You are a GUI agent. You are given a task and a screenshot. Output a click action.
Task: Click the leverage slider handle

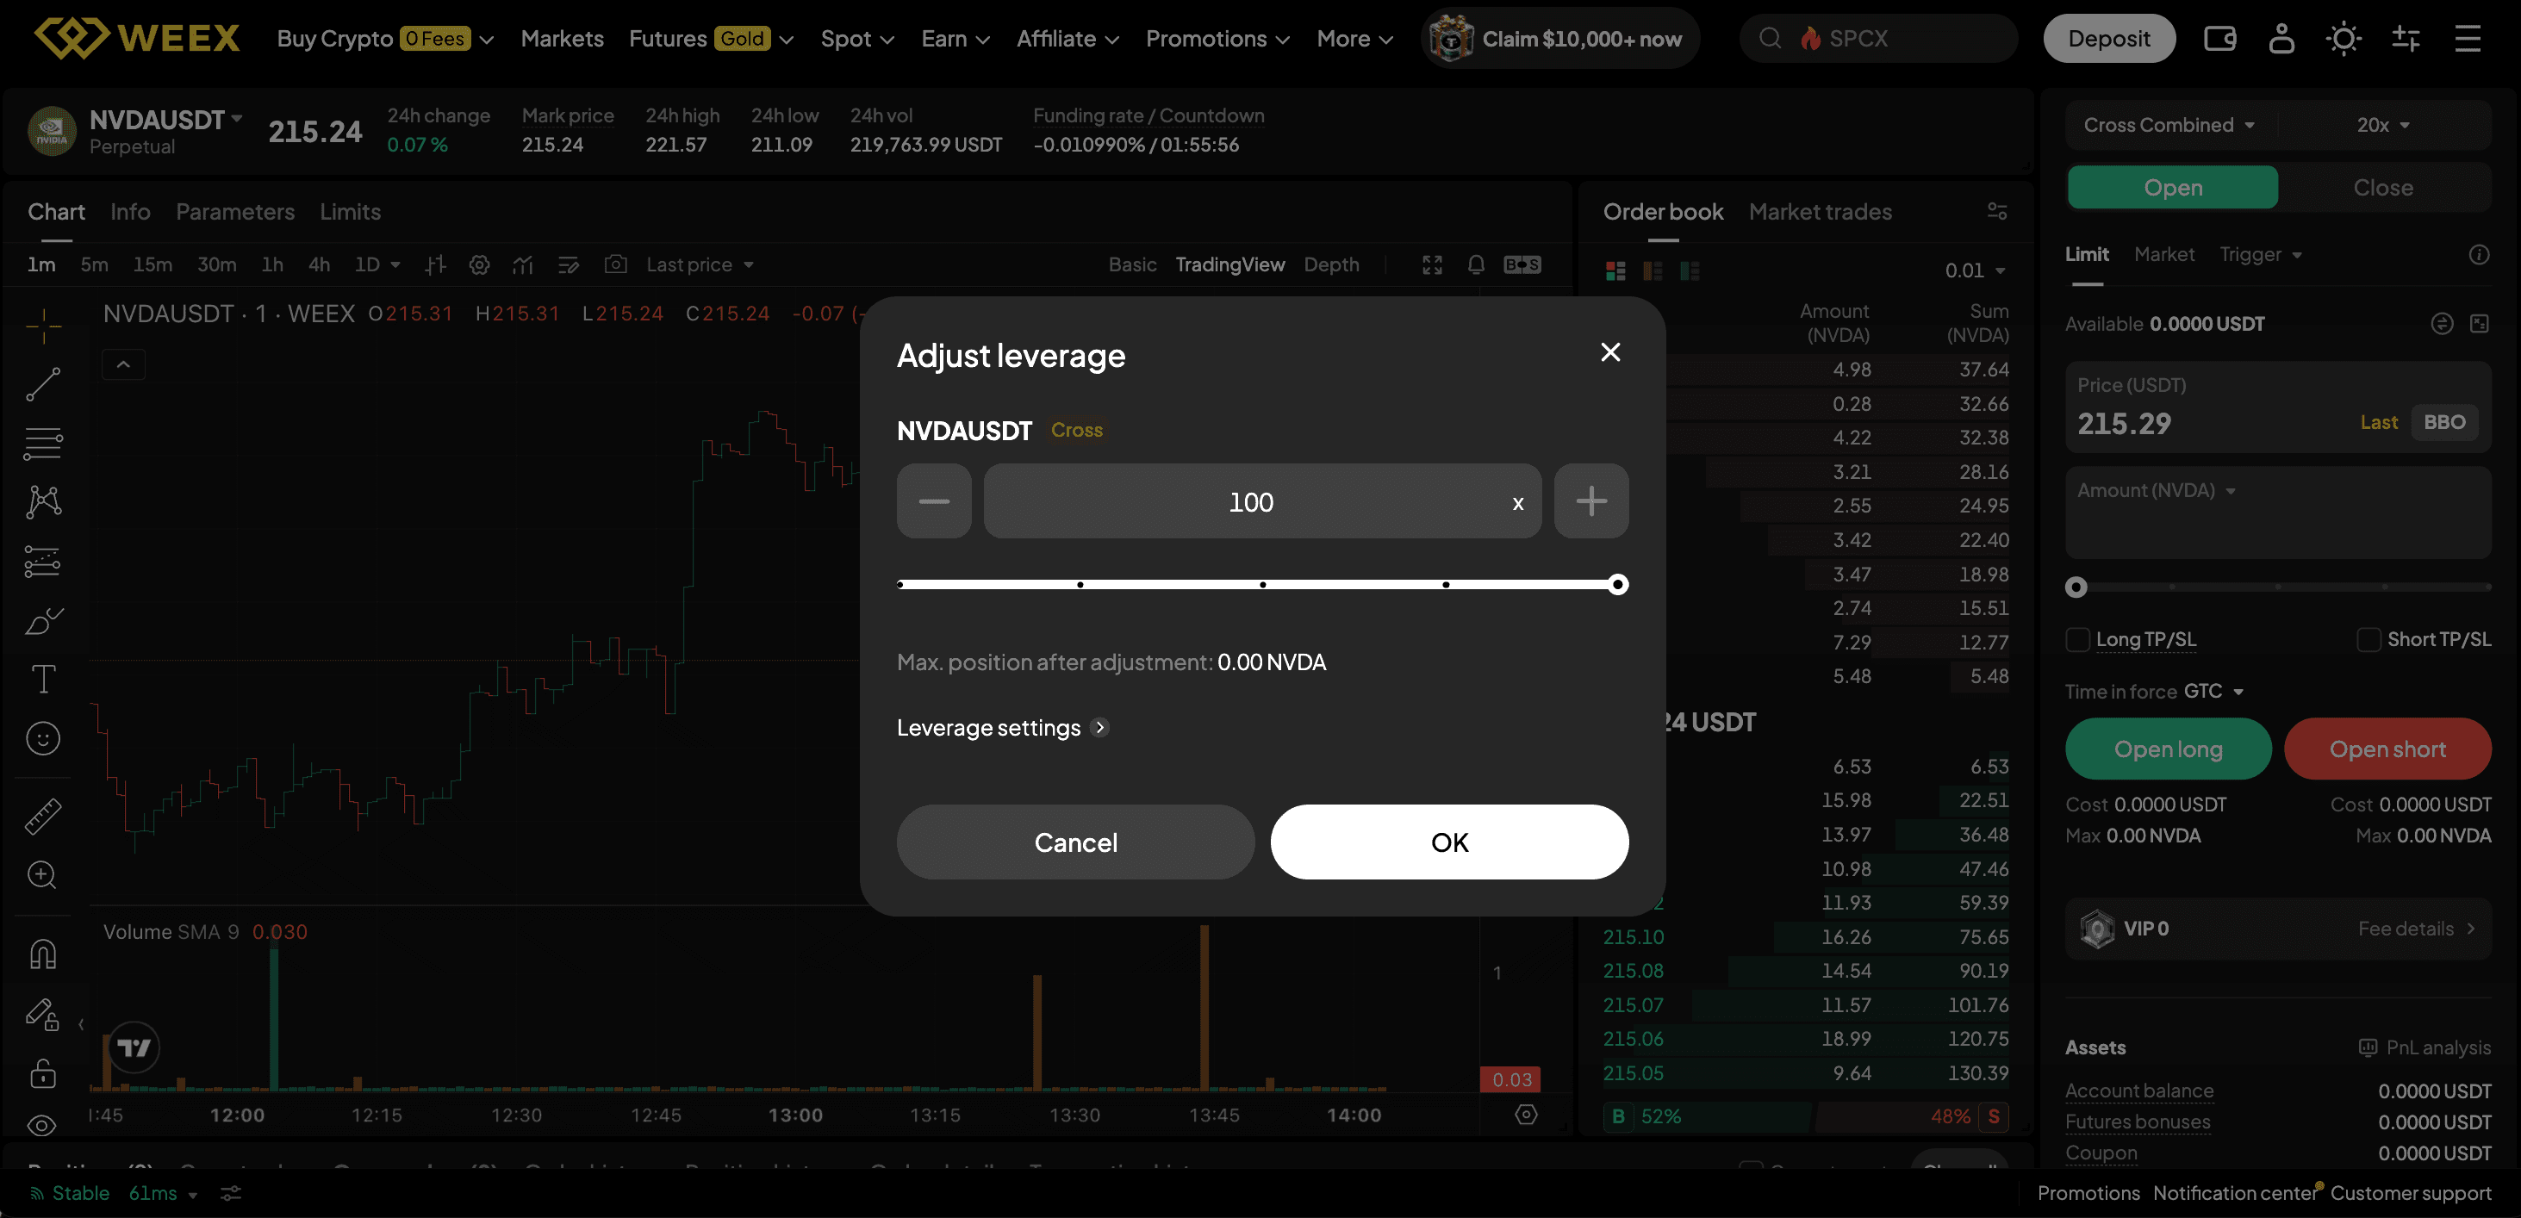pyautogui.click(x=1618, y=584)
